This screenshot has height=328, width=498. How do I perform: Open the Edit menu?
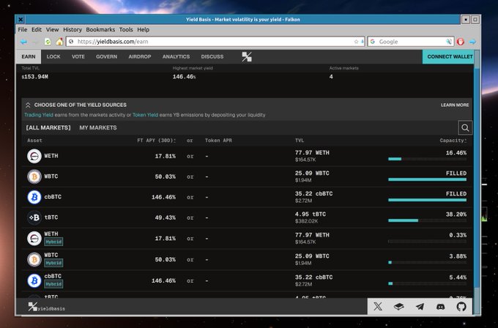click(x=37, y=29)
